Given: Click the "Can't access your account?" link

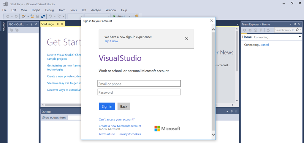Looking at the screenshot, I should pos(116,119).
